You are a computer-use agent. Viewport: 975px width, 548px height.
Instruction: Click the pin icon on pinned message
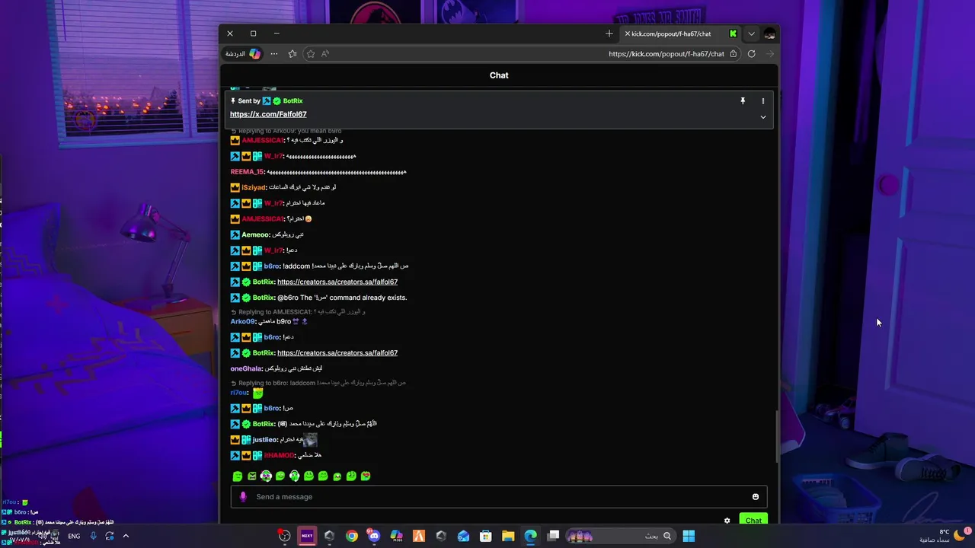tap(743, 100)
